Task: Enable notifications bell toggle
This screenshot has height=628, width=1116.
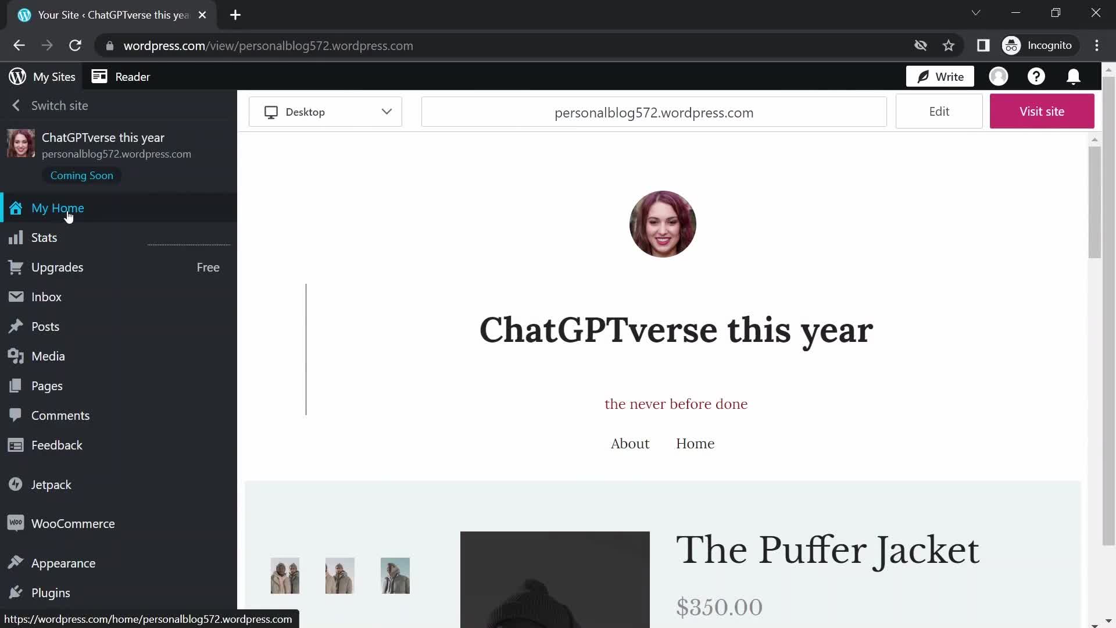Action: [x=1075, y=76]
